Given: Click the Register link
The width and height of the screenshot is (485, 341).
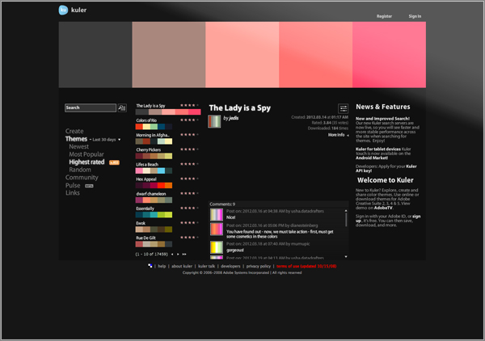Looking at the screenshot, I should [384, 16].
